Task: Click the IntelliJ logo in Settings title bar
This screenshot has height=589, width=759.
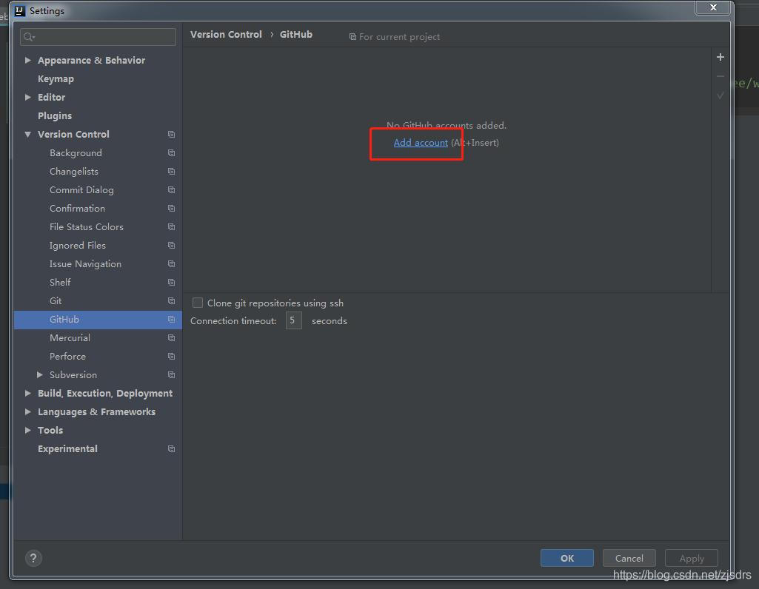Action: 20,10
